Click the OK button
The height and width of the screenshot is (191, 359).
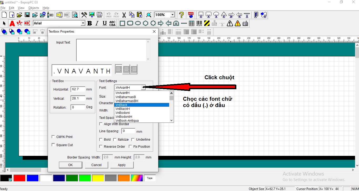(70, 165)
